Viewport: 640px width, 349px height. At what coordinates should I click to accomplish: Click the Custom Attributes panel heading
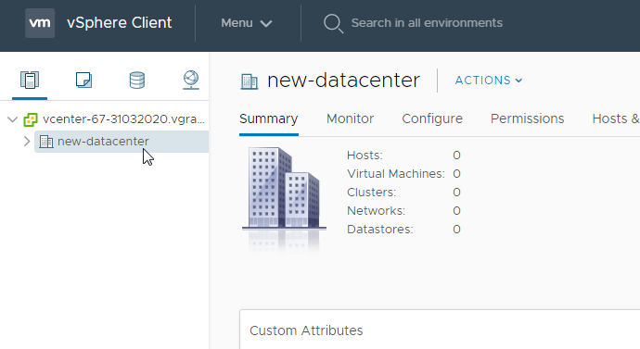[306, 330]
